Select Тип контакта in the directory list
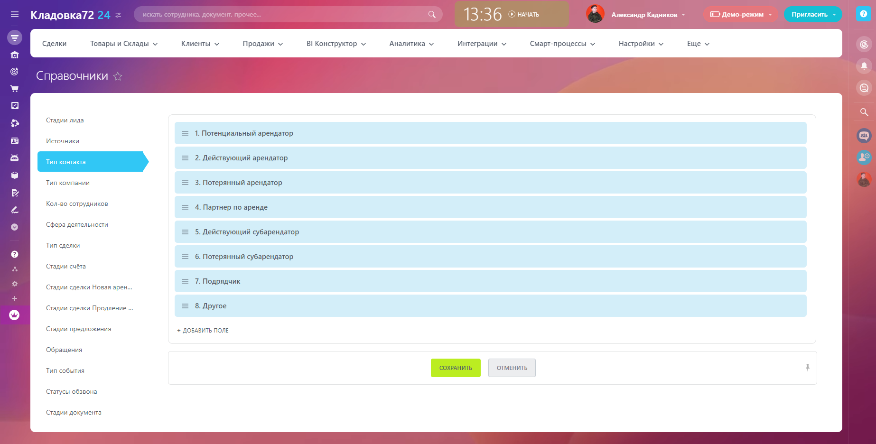876x444 pixels. [x=93, y=162]
